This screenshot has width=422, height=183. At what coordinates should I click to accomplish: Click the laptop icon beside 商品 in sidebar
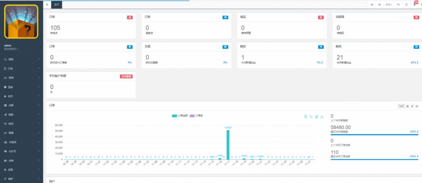[5, 59]
